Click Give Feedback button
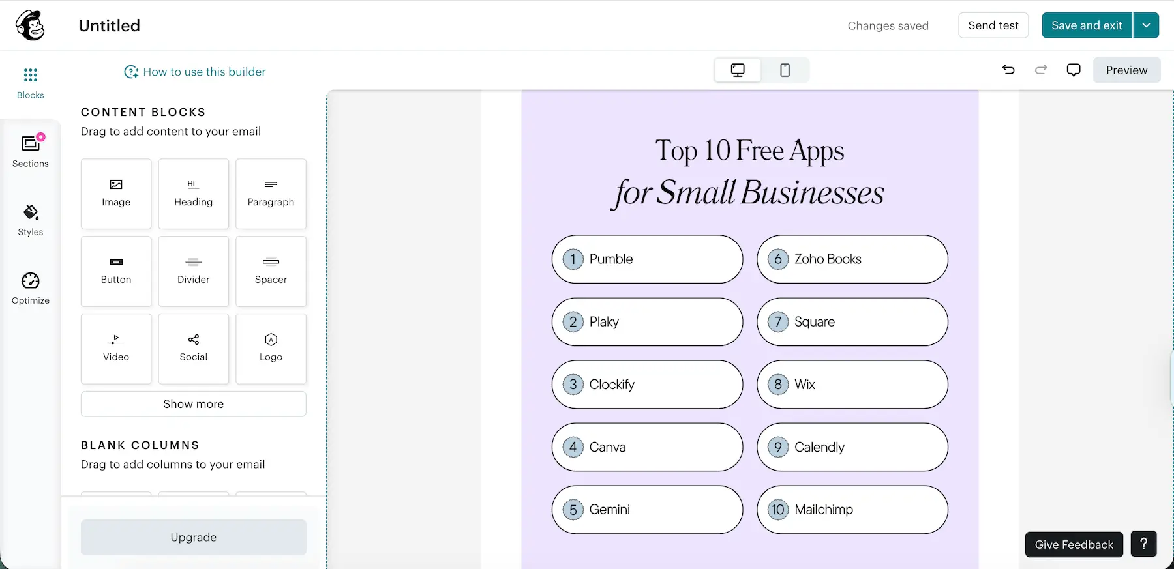 (1074, 544)
